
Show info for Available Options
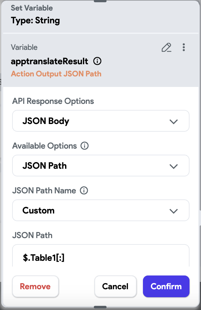[x=85, y=146]
